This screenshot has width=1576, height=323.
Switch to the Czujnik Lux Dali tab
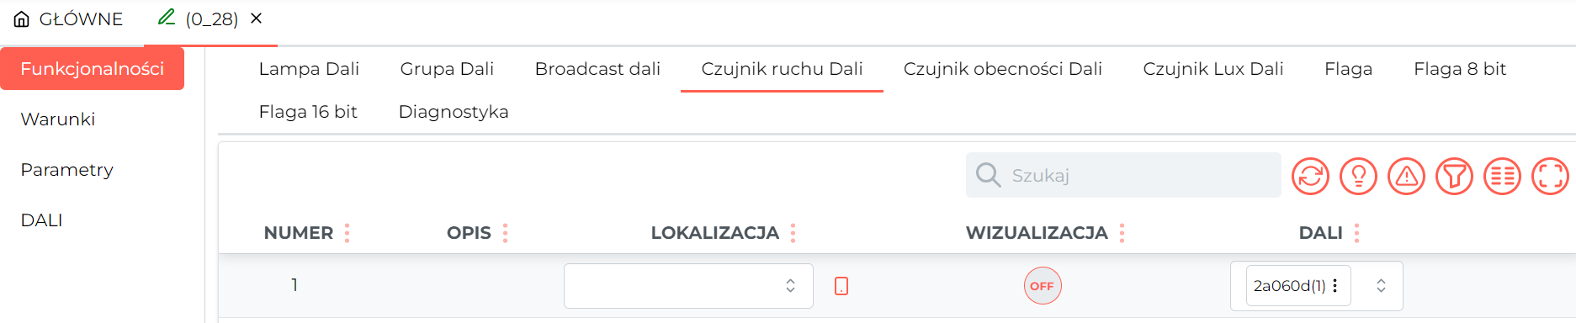[x=1213, y=69]
